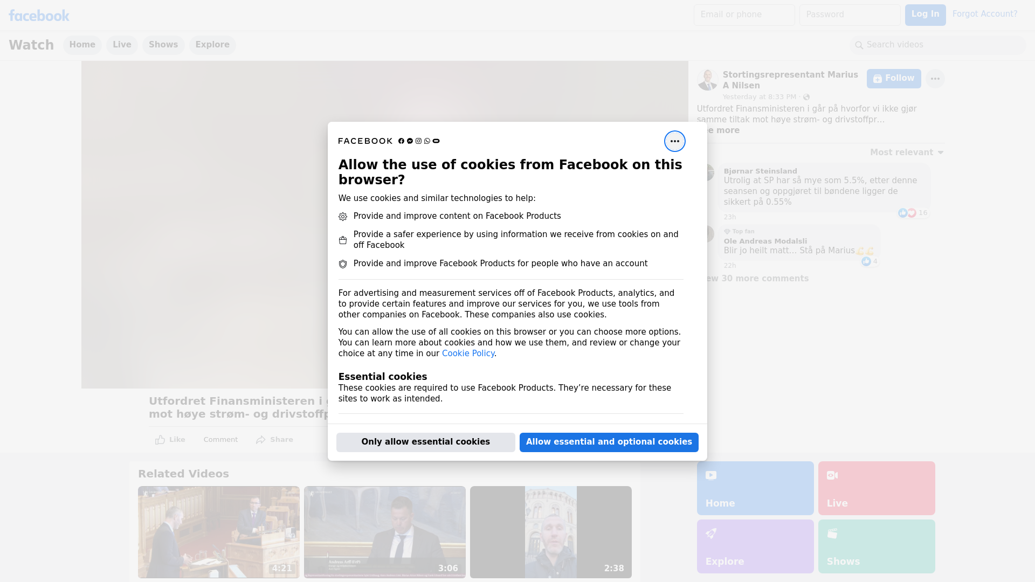Click the Share arrow icon under video
Screen dimensions: 1035x582
pos(261,440)
